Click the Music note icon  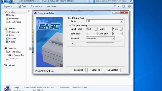(x=7, y=35)
